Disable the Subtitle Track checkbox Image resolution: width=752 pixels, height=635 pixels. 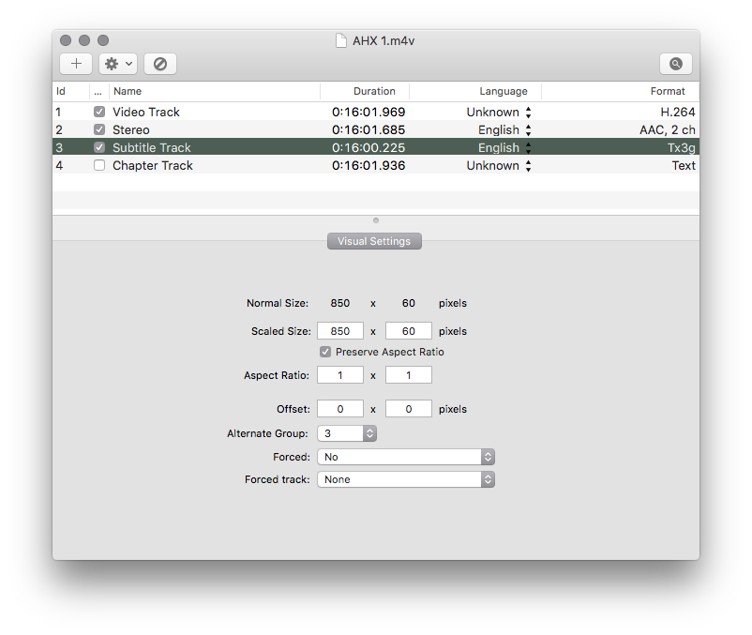click(99, 147)
